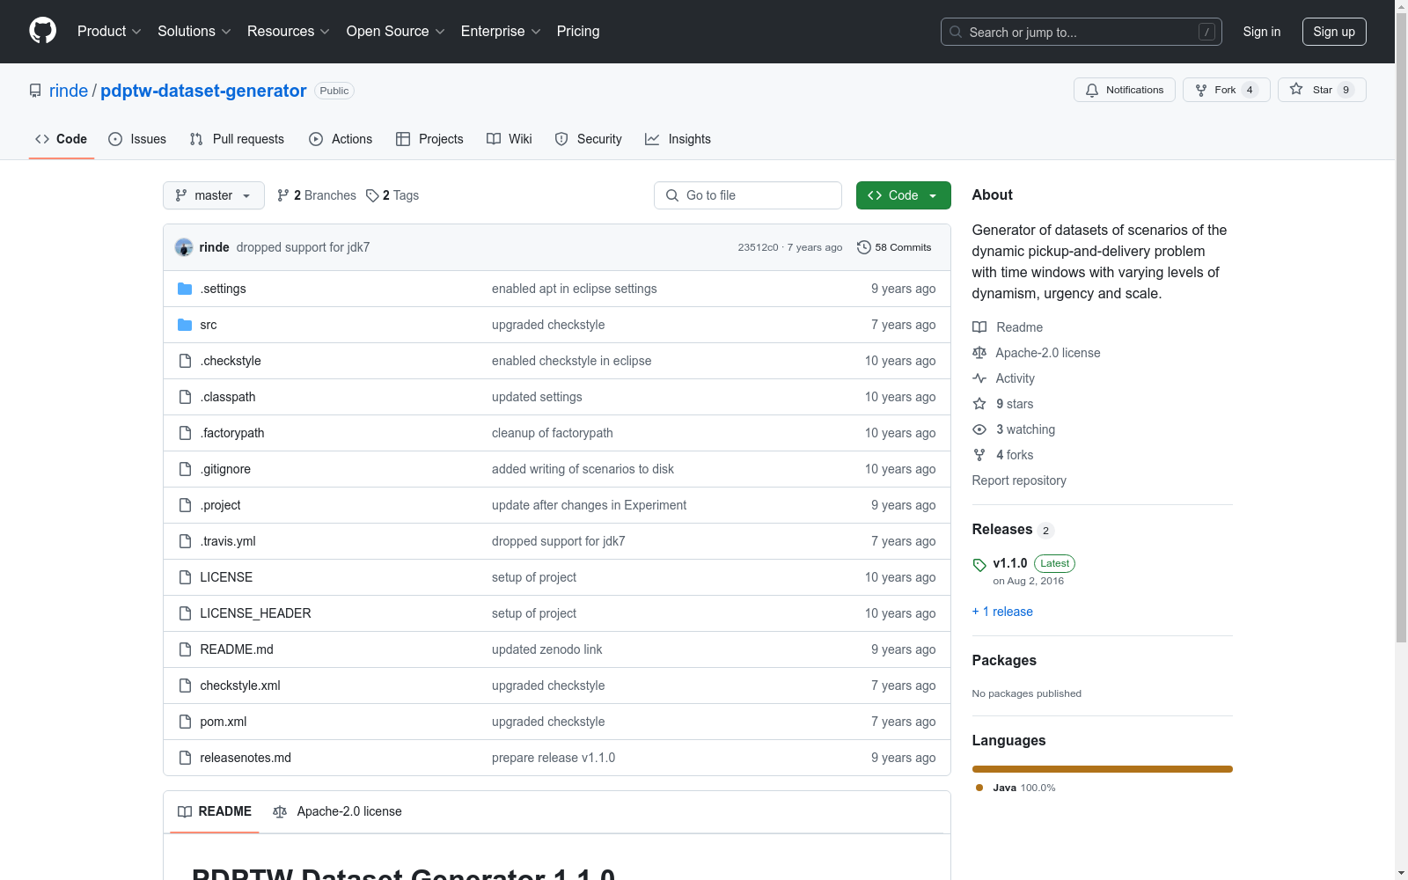Open the releasenotes.md file
Image resolution: width=1408 pixels, height=880 pixels.
coord(246,758)
